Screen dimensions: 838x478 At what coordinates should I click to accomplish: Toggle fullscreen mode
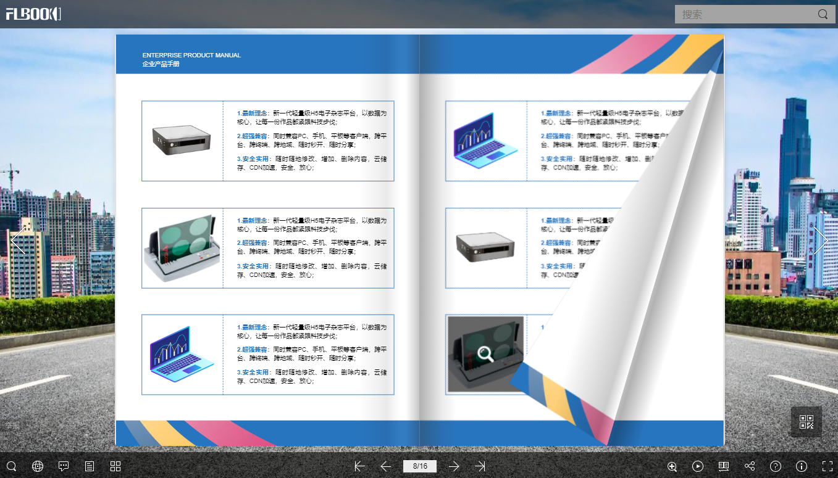tap(828, 466)
